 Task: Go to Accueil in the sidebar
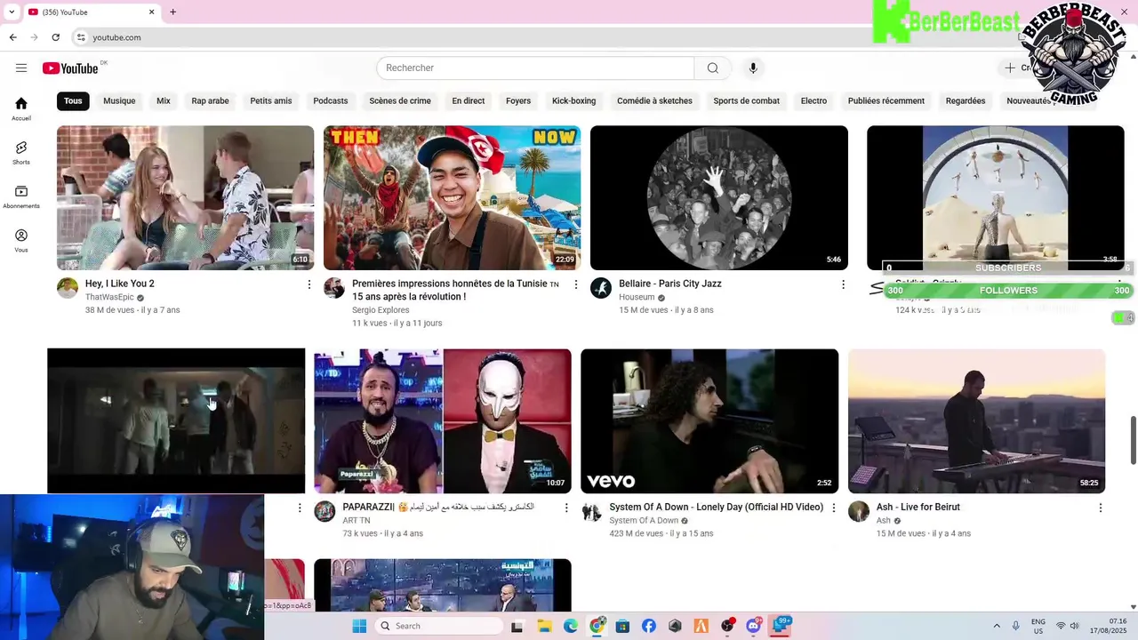click(x=21, y=108)
